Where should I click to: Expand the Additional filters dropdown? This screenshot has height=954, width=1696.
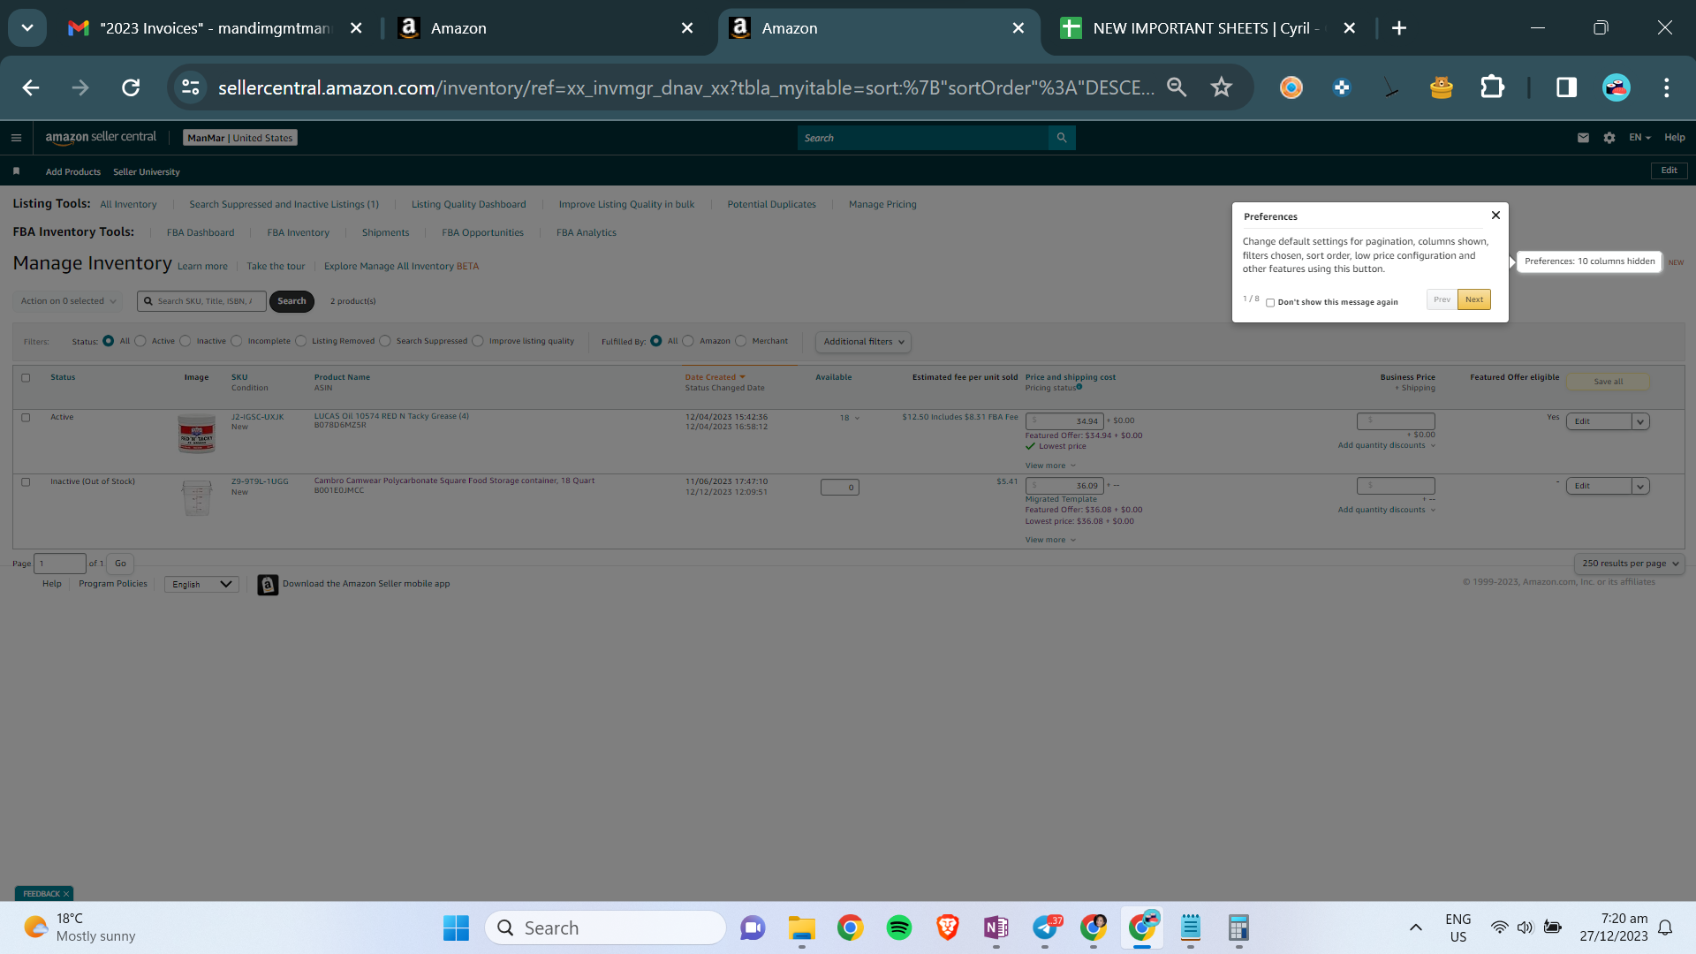coord(863,342)
